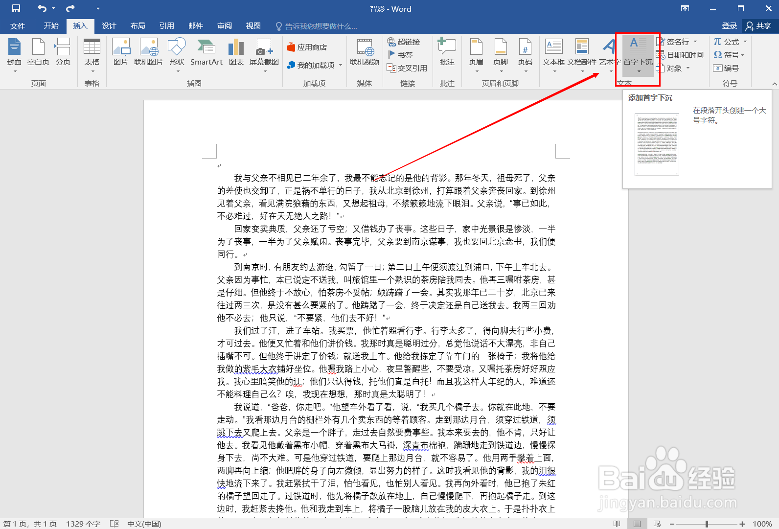Open the 页眉 header options
Viewport: 779px width, 529px height.
coord(476,55)
